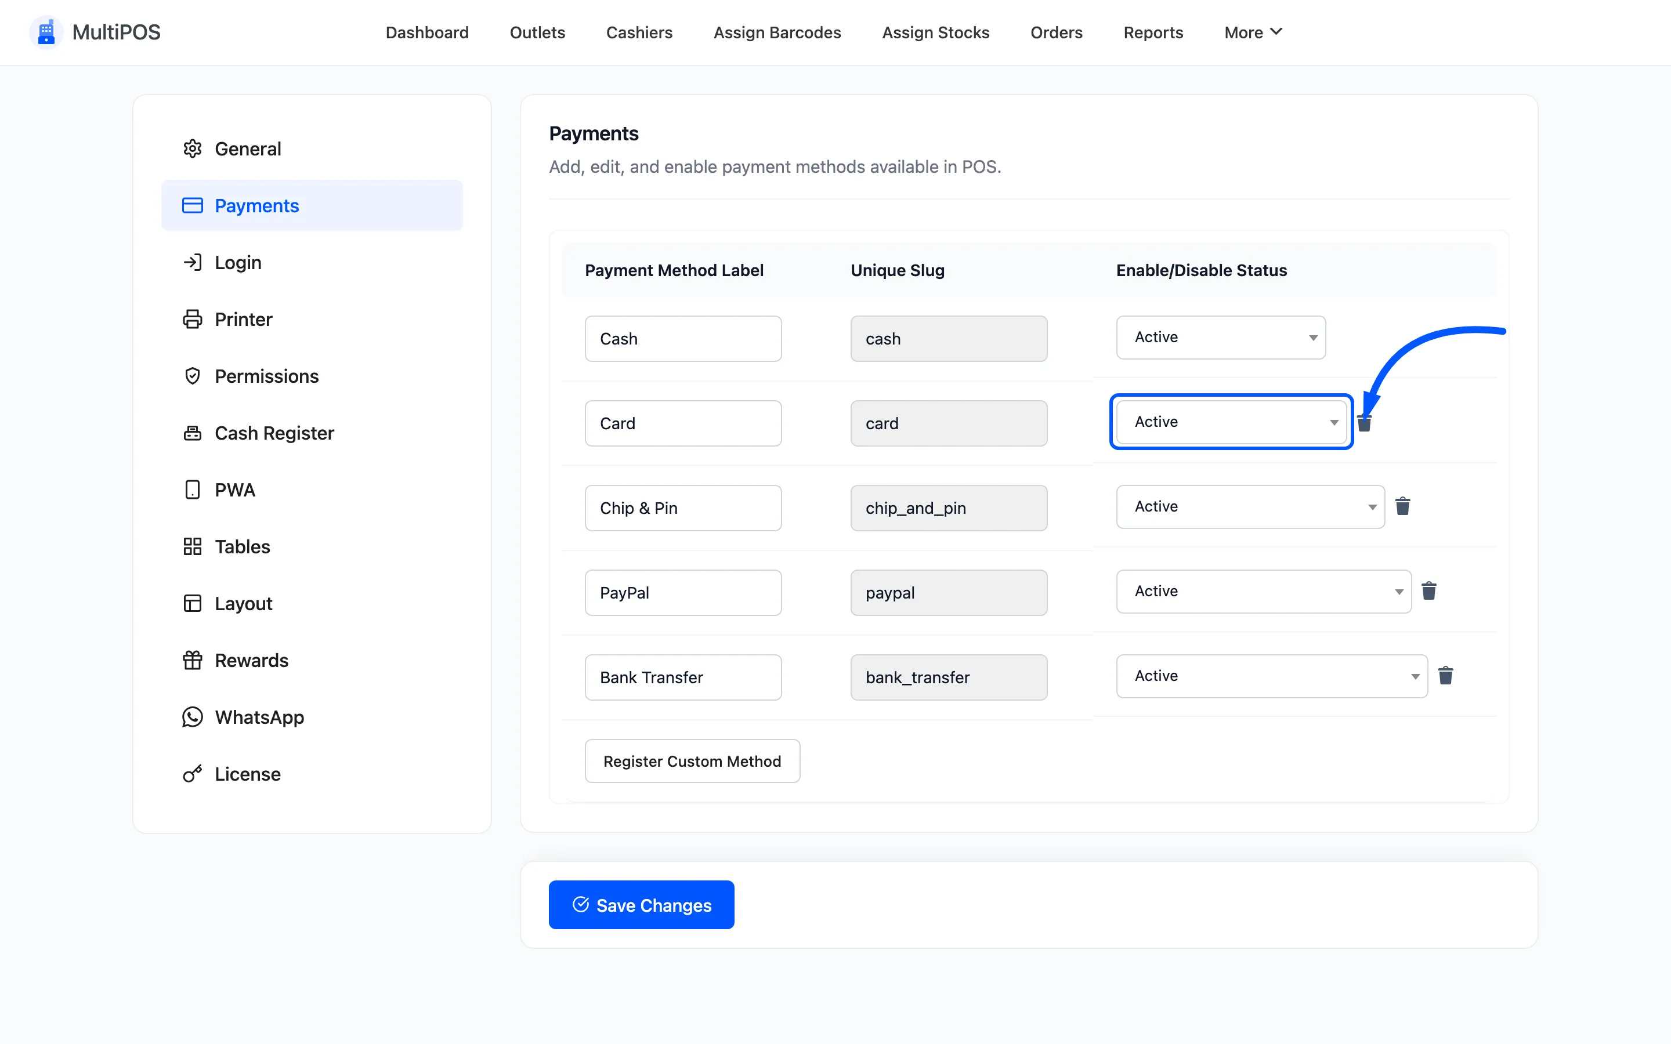Click the General gear icon
The image size is (1671, 1044).
tap(192, 148)
